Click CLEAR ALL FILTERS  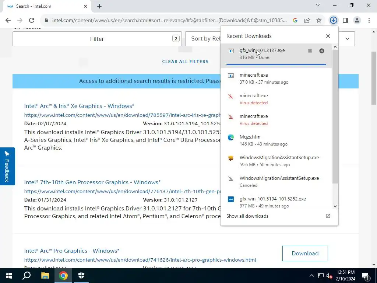point(185,62)
